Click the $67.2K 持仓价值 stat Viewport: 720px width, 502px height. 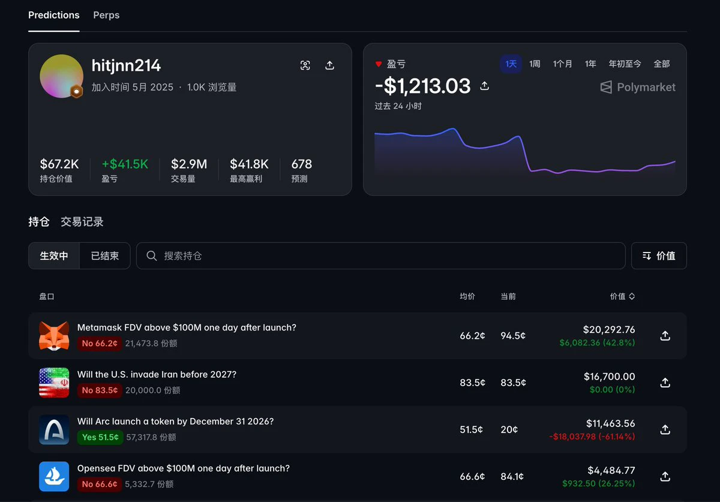[59, 170]
